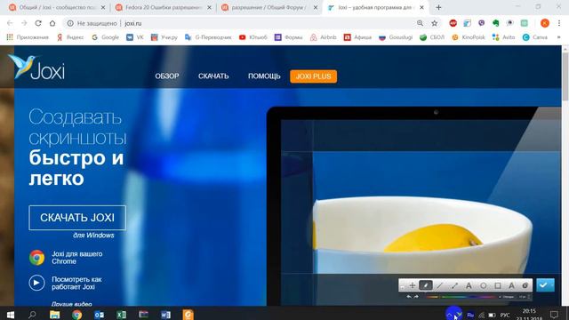569x320 pixels.
Task: Click the Joxi hummingbird logo
Action: coord(36,68)
